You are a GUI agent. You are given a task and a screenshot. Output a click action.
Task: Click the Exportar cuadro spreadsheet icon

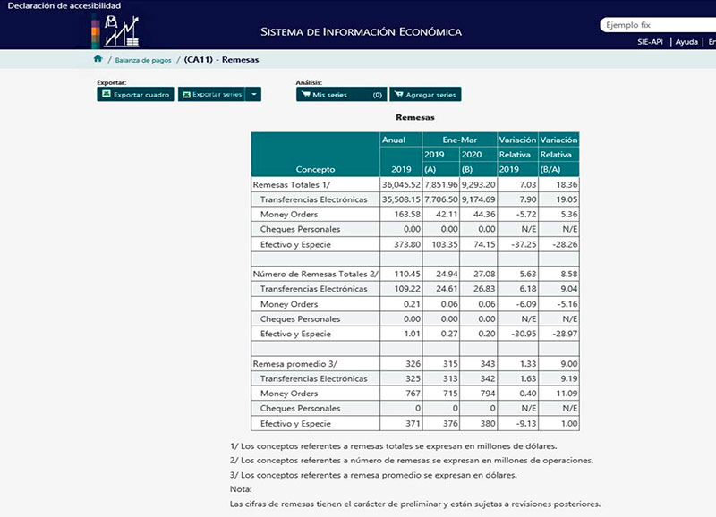point(106,94)
